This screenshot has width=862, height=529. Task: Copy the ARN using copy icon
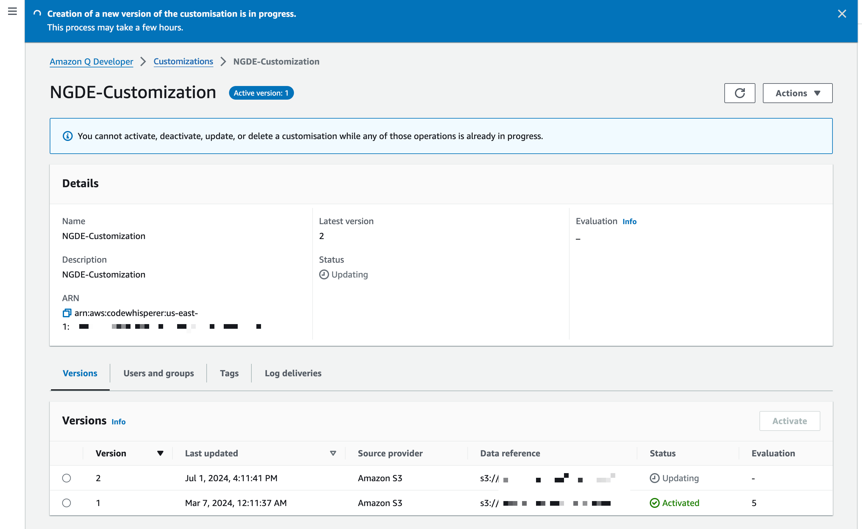[x=66, y=313]
